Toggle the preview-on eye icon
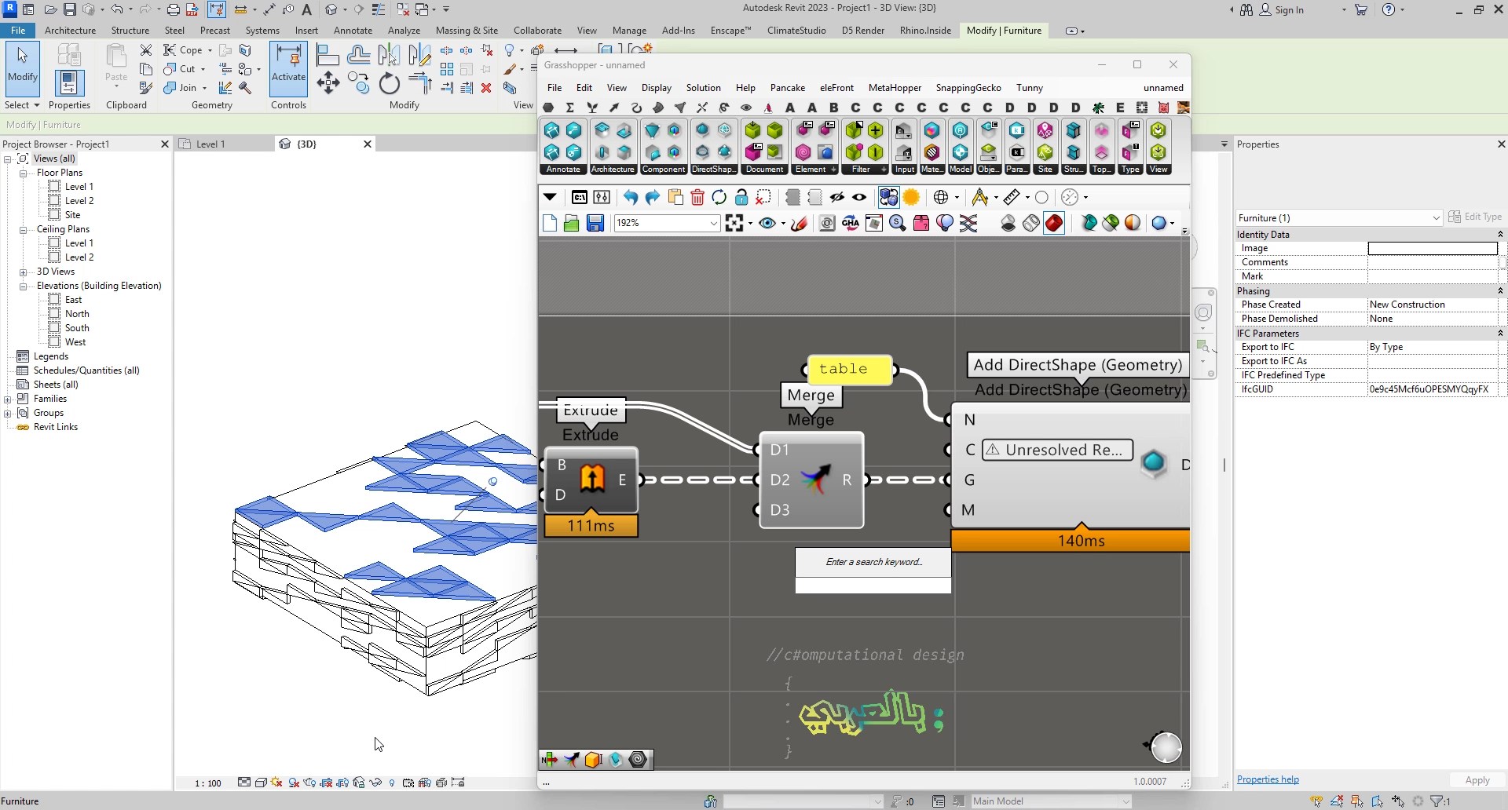The image size is (1508, 810). pyautogui.click(x=859, y=198)
